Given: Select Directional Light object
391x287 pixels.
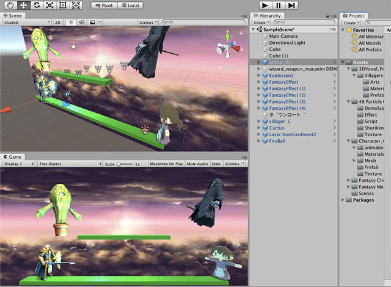Looking at the screenshot, I should pos(287,43).
